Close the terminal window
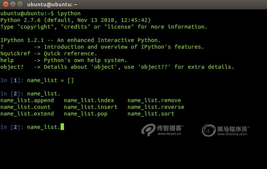Viewport: 267px width, 169px height. point(5,4)
